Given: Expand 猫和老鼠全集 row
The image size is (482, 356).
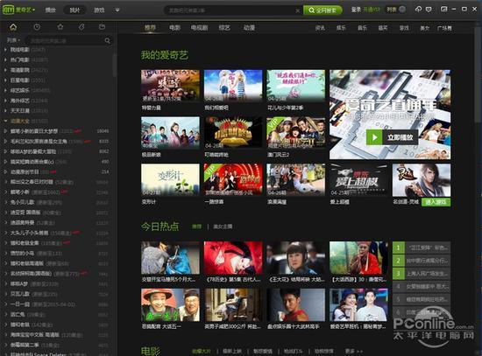Looking at the screenshot, I should pos(5,243).
